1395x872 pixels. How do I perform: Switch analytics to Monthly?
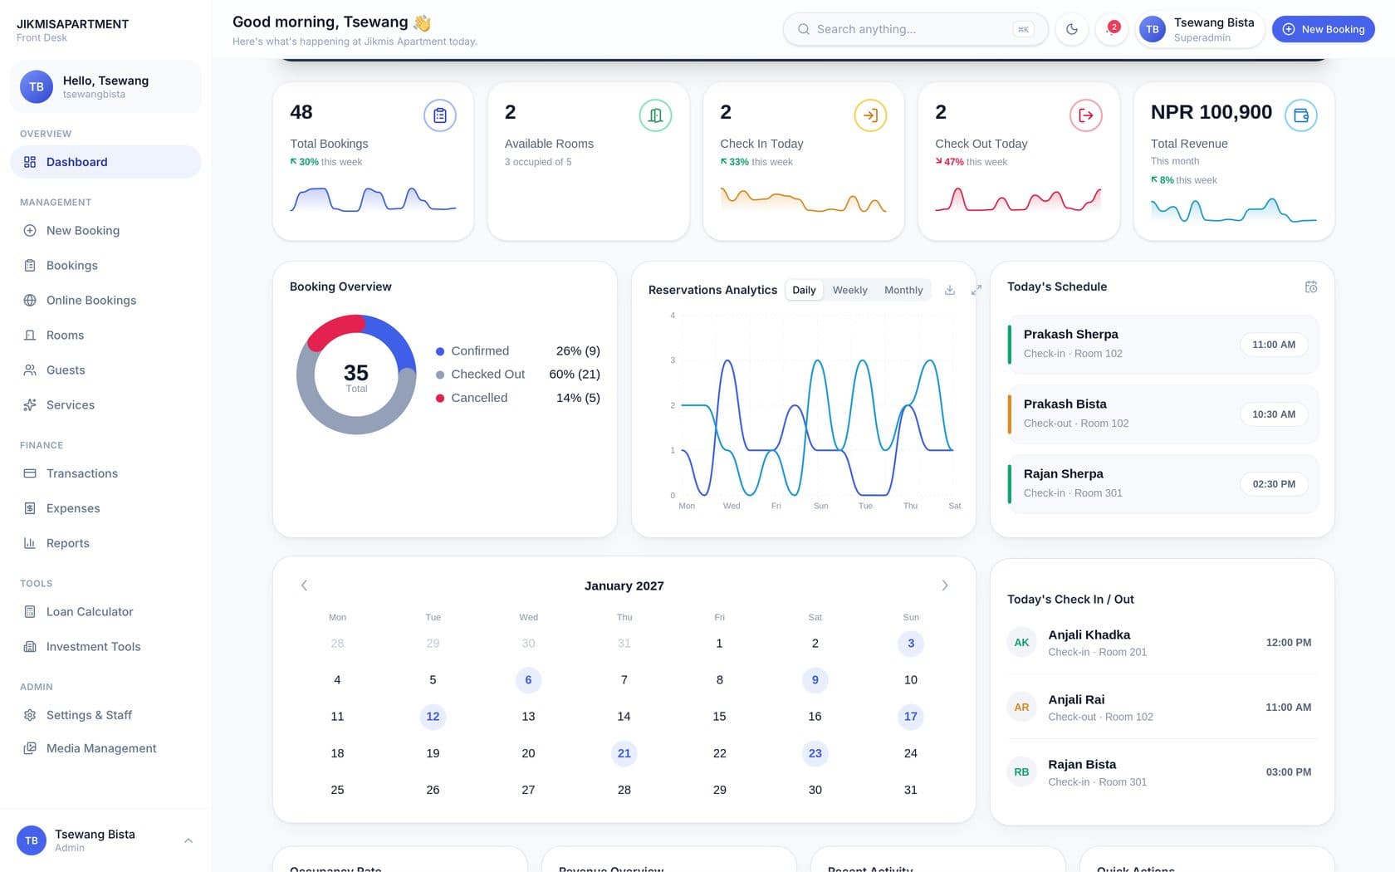tap(903, 290)
